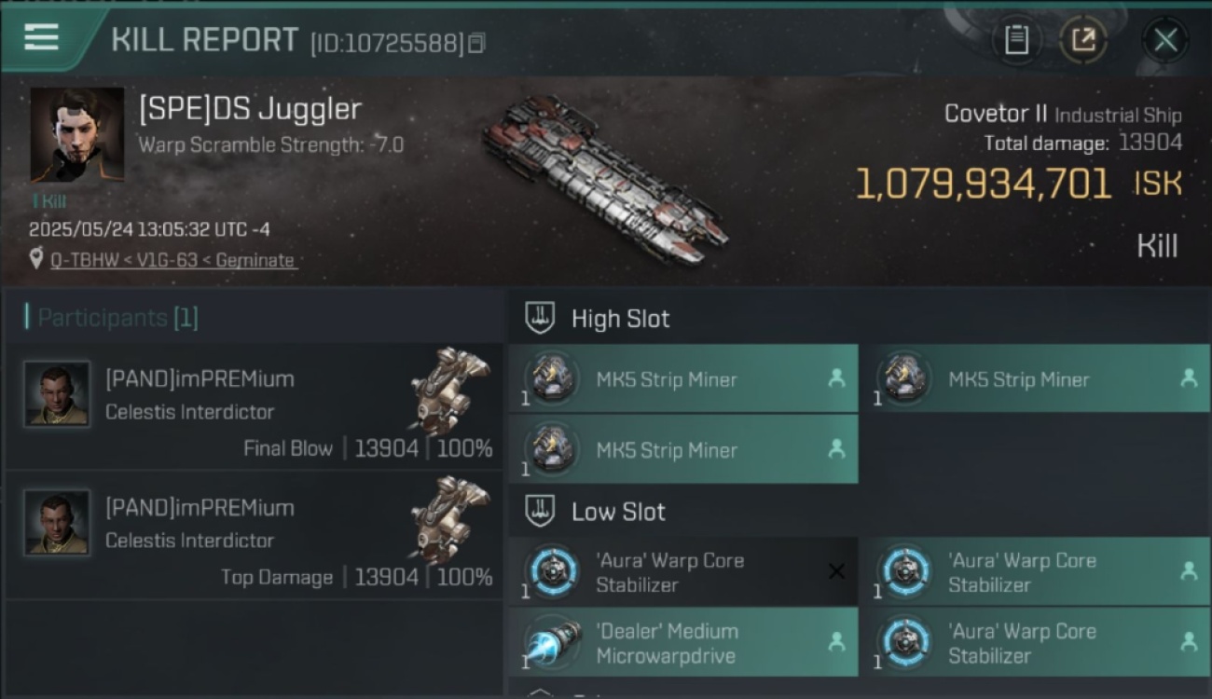Select the second MK5 Strip Miner on right
The image size is (1212, 699).
point(1035,378)
